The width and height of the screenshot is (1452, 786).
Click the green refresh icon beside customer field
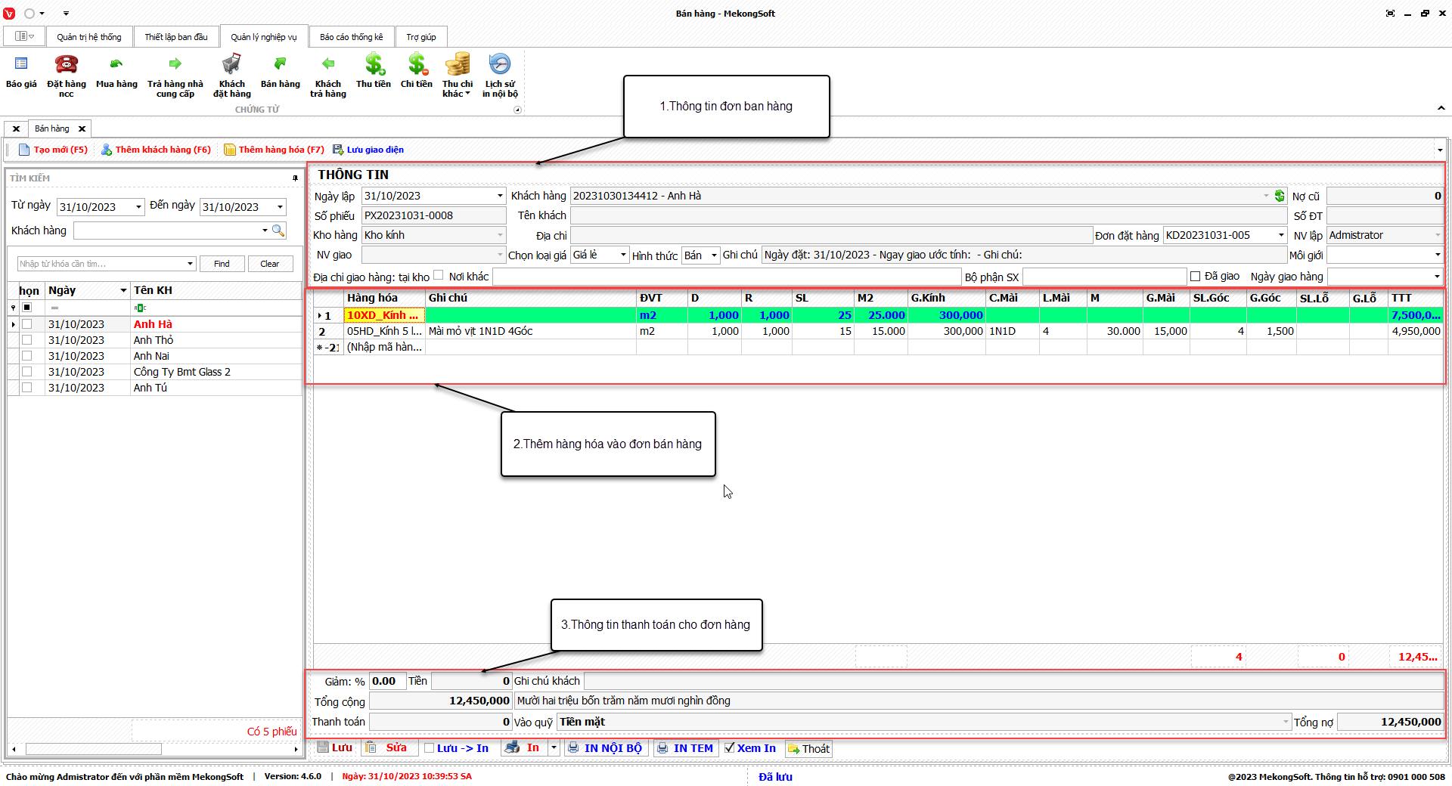[x=1280, y=196]
